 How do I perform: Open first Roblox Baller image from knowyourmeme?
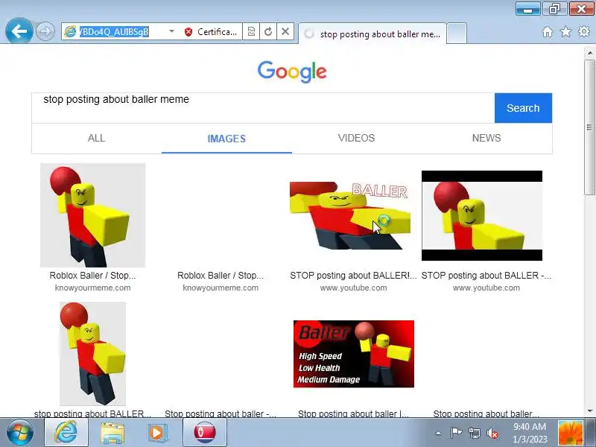coord(92,215)
